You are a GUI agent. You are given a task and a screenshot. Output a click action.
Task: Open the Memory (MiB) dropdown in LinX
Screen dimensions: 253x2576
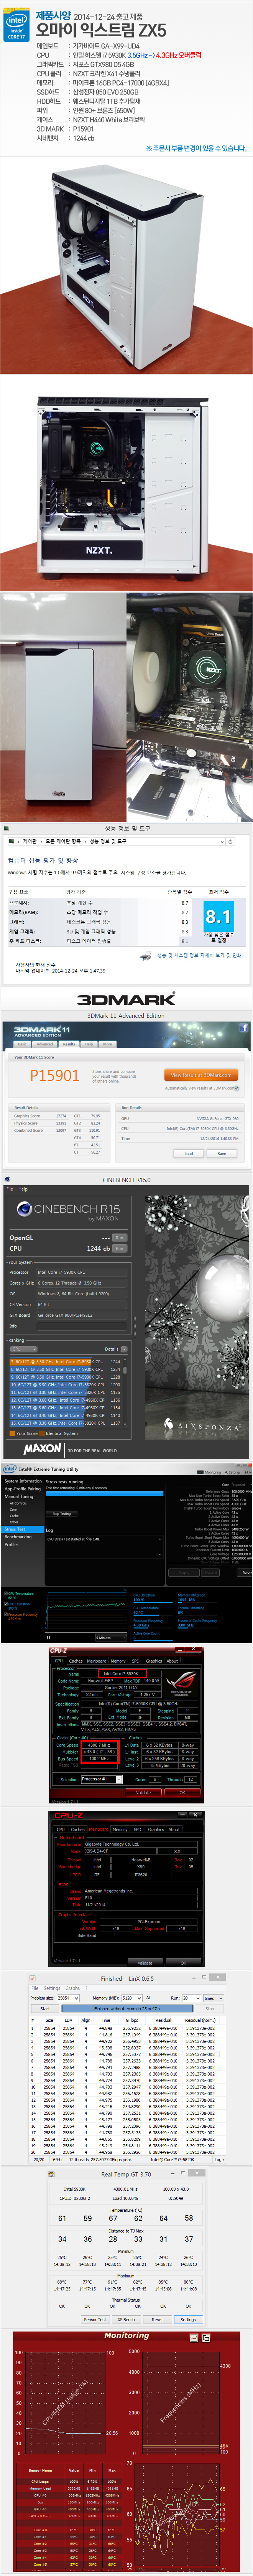point(131,1998)
